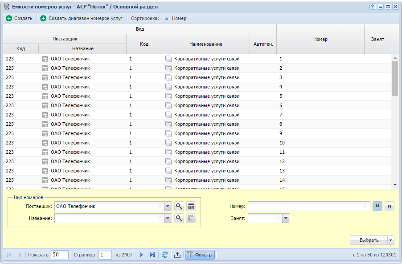Click service type icon in row Номер 4
This screenshot has width=402, height=264.
(168, 87)
